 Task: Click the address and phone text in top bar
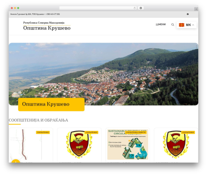35,14
